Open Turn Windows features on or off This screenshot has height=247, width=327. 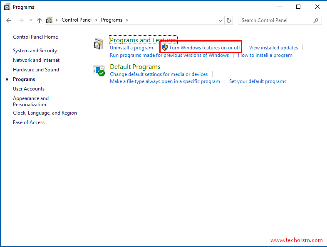pyautogui.click(x=204, y=48)
